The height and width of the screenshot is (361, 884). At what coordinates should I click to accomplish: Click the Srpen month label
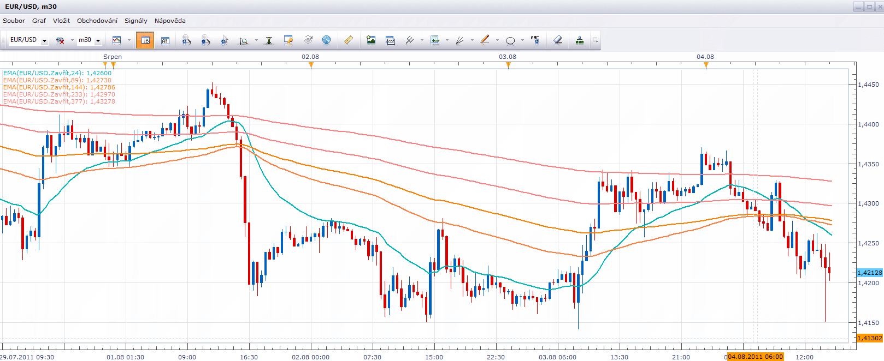pos(113,57)
